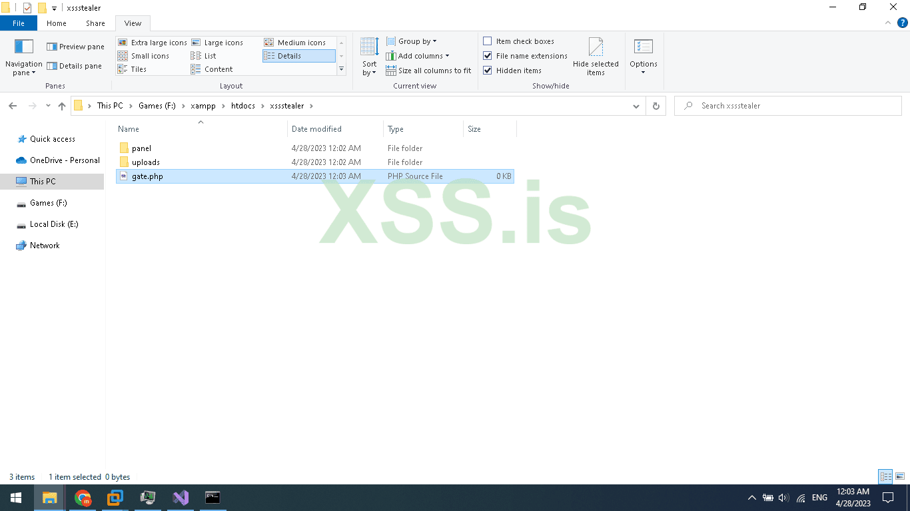The width and height of the screenshot is (910, 511).
Task: Sort by the Name column header
Action: tap(201, 129)
